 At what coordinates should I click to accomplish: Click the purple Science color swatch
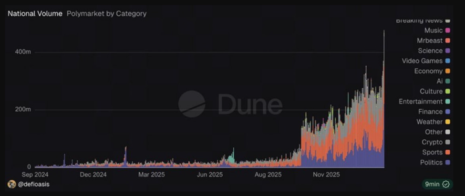pyautogui.click(x=448, y=51)
